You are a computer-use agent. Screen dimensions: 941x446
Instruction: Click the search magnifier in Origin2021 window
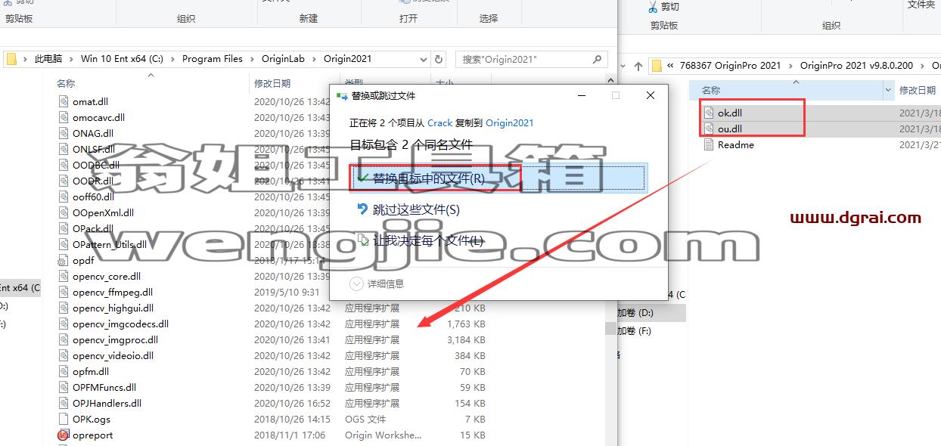pos(597,58)
